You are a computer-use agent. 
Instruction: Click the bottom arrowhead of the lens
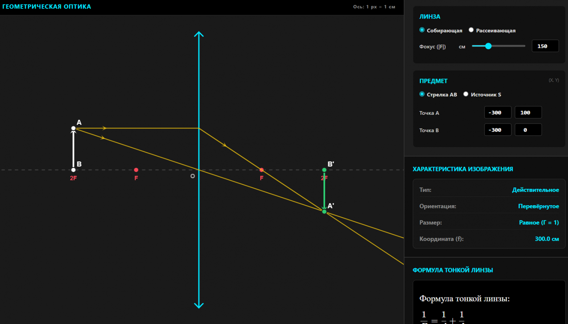[x=199, y=305]
